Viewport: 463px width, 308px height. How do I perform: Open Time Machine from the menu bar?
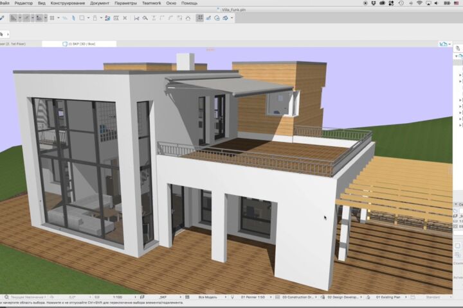click(x=401, y=3)
